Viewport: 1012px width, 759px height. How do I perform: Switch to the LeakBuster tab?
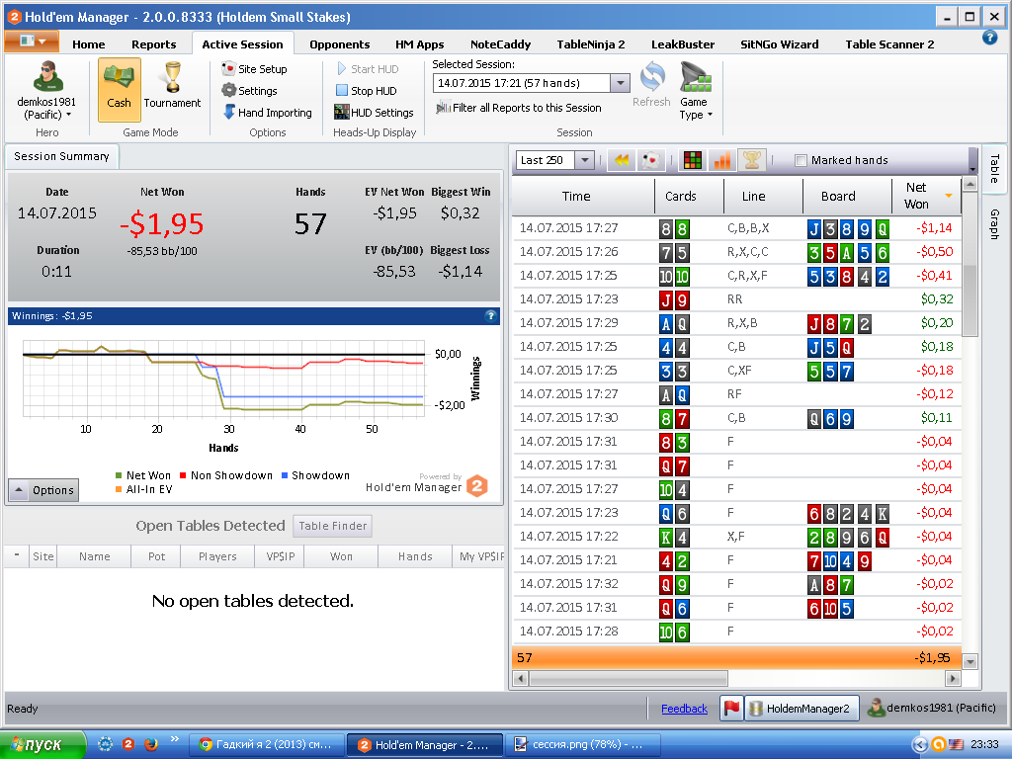click(x=683, y=43)
